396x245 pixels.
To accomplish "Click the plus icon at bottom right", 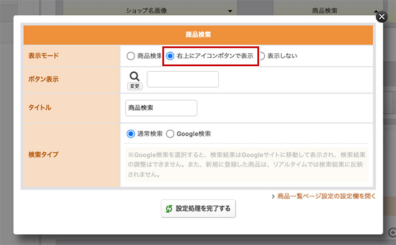I will pos(393,233).
